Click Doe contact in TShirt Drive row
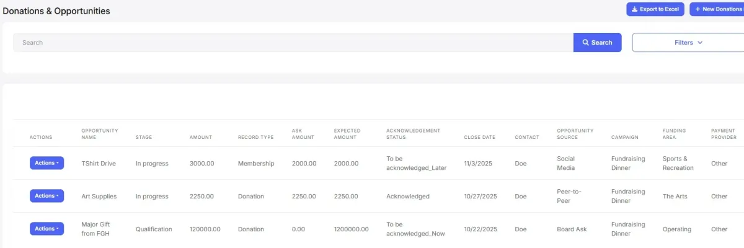Image resolution: width=744 pixels, height=248 pixels. 521,164
